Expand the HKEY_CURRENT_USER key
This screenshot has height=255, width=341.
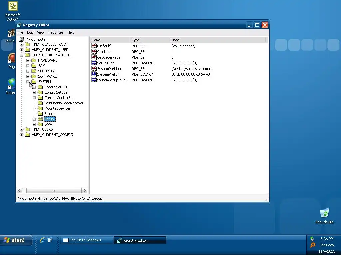[22, 50]
